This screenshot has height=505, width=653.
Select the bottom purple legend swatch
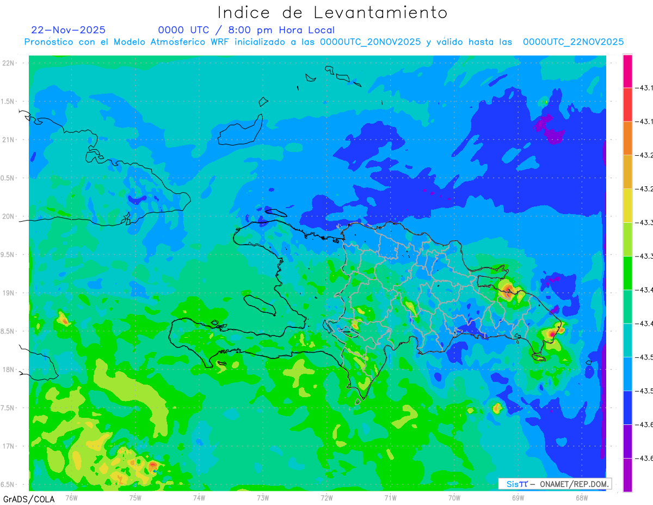[627, 474]
